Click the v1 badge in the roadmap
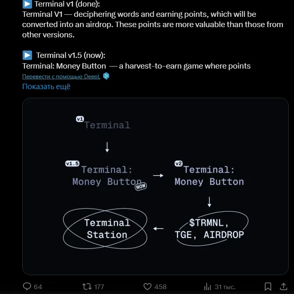The height and width of the screenshot is (294, 294). click(80, 119)
